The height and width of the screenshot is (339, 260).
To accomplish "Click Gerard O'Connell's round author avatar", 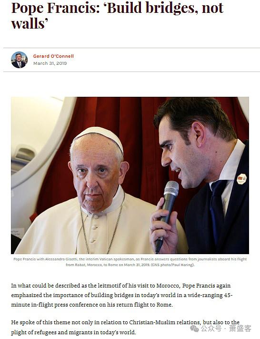I will click(x=19, y=60).
